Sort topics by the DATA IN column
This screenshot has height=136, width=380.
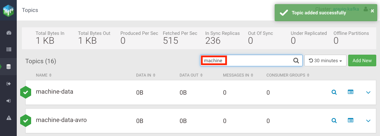click(x=146, y=75)
